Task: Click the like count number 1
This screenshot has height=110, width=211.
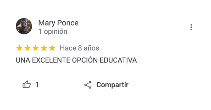Action: pyautogui.click(x=37, y=85)
